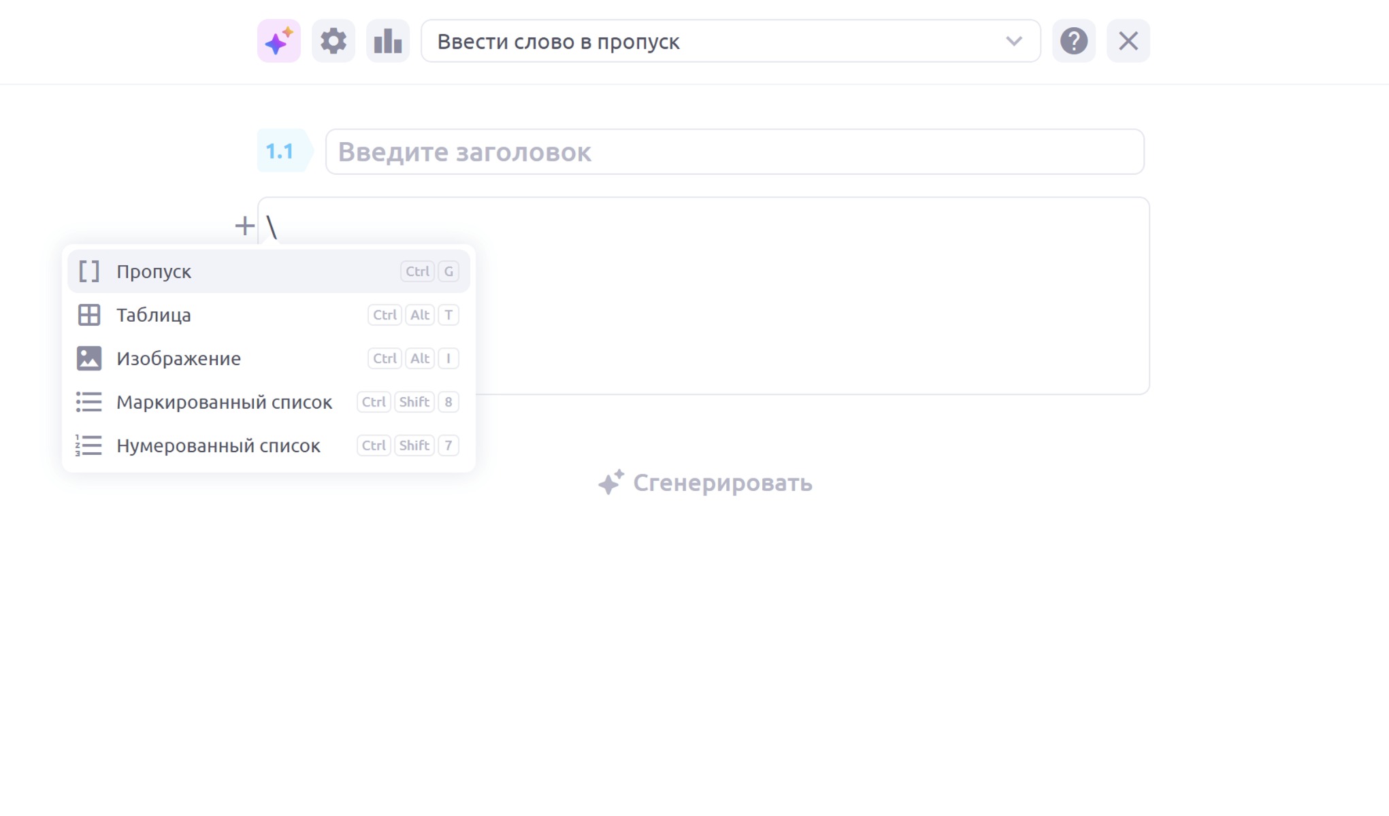The image size is (1389, 816).
Task: Select 'Нумерованный список' menu entry
Action: [x=269, y=445]
